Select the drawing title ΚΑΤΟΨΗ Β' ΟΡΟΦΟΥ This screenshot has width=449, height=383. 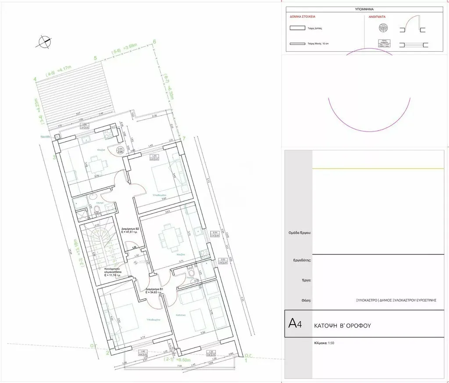(x=342, y=326)
